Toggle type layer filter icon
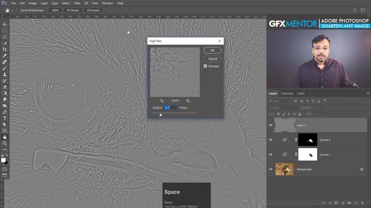 [307, 101]
